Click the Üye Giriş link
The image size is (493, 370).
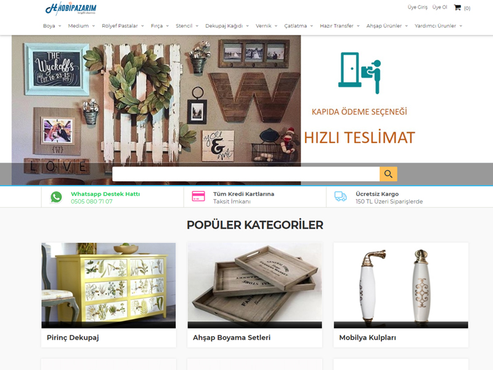(x=418, y=7)
